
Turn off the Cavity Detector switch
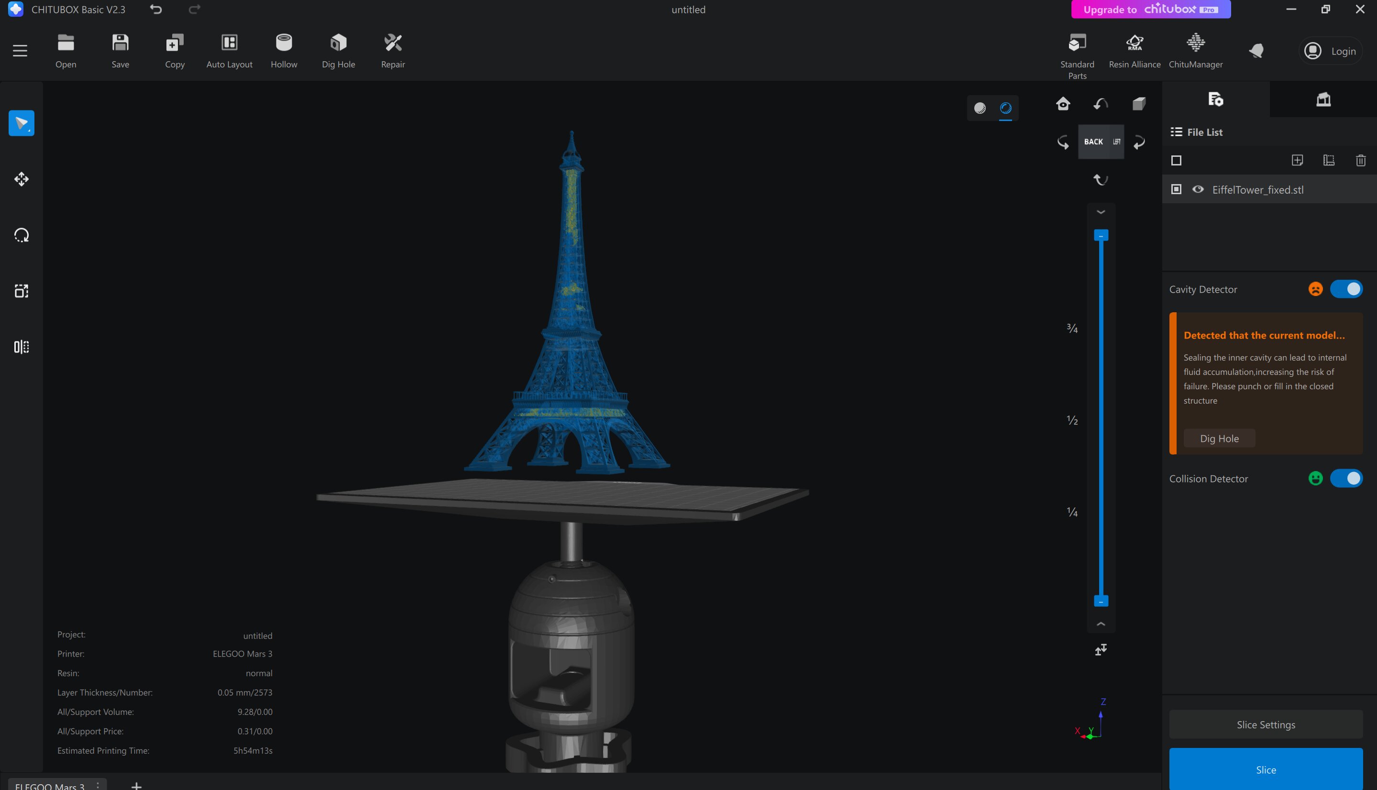pyautogui.click(x=1345, y=289)
